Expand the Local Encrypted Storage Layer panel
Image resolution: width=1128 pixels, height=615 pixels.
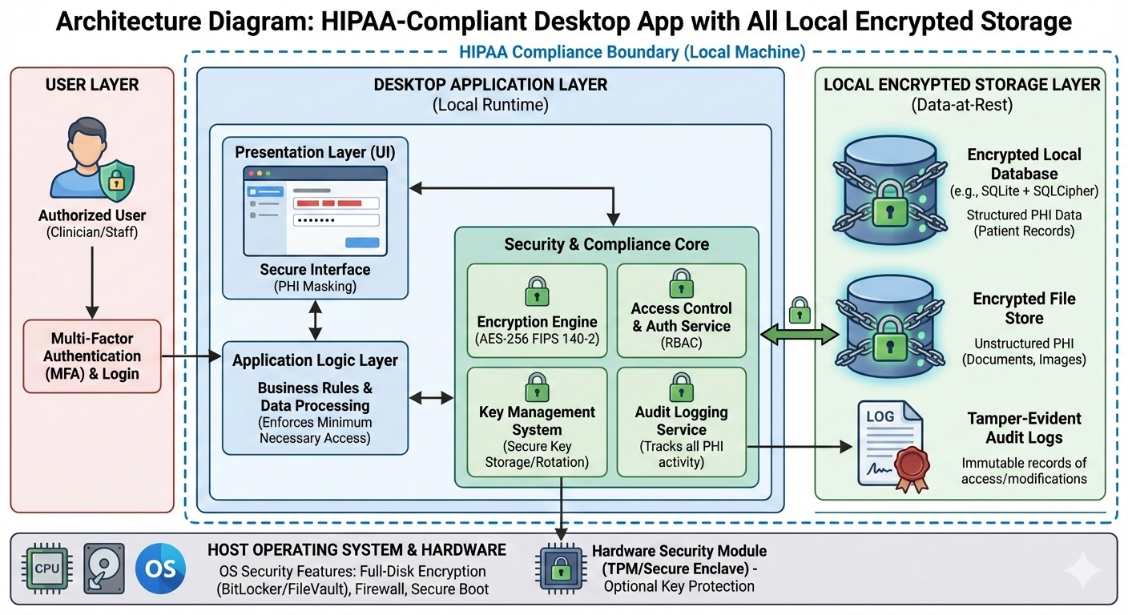click(x=961, y=84)
